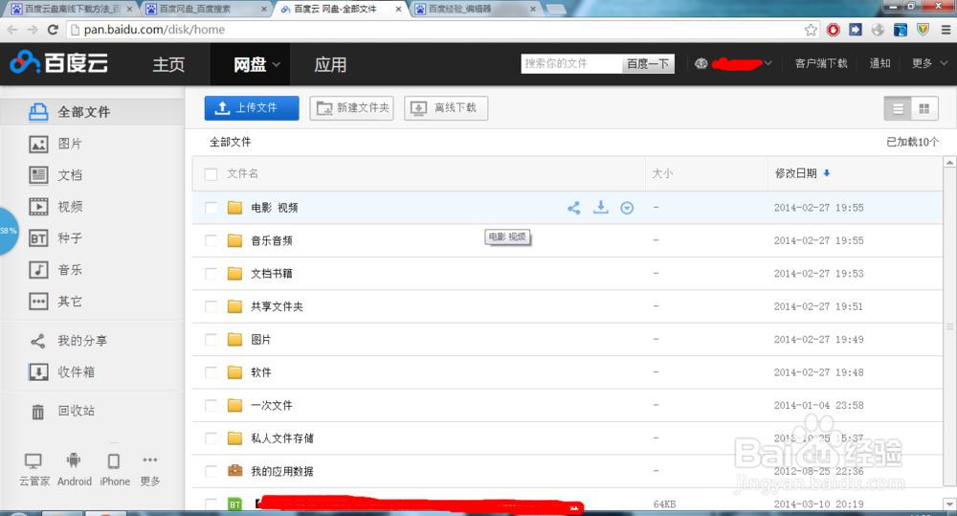The image size is (957, 516).
Task: Open the 种子 BT torrents category
Action: coord(55,238)
